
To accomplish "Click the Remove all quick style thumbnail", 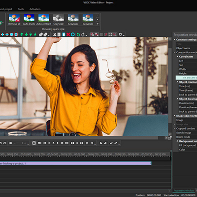I will (x=14, y=20).
